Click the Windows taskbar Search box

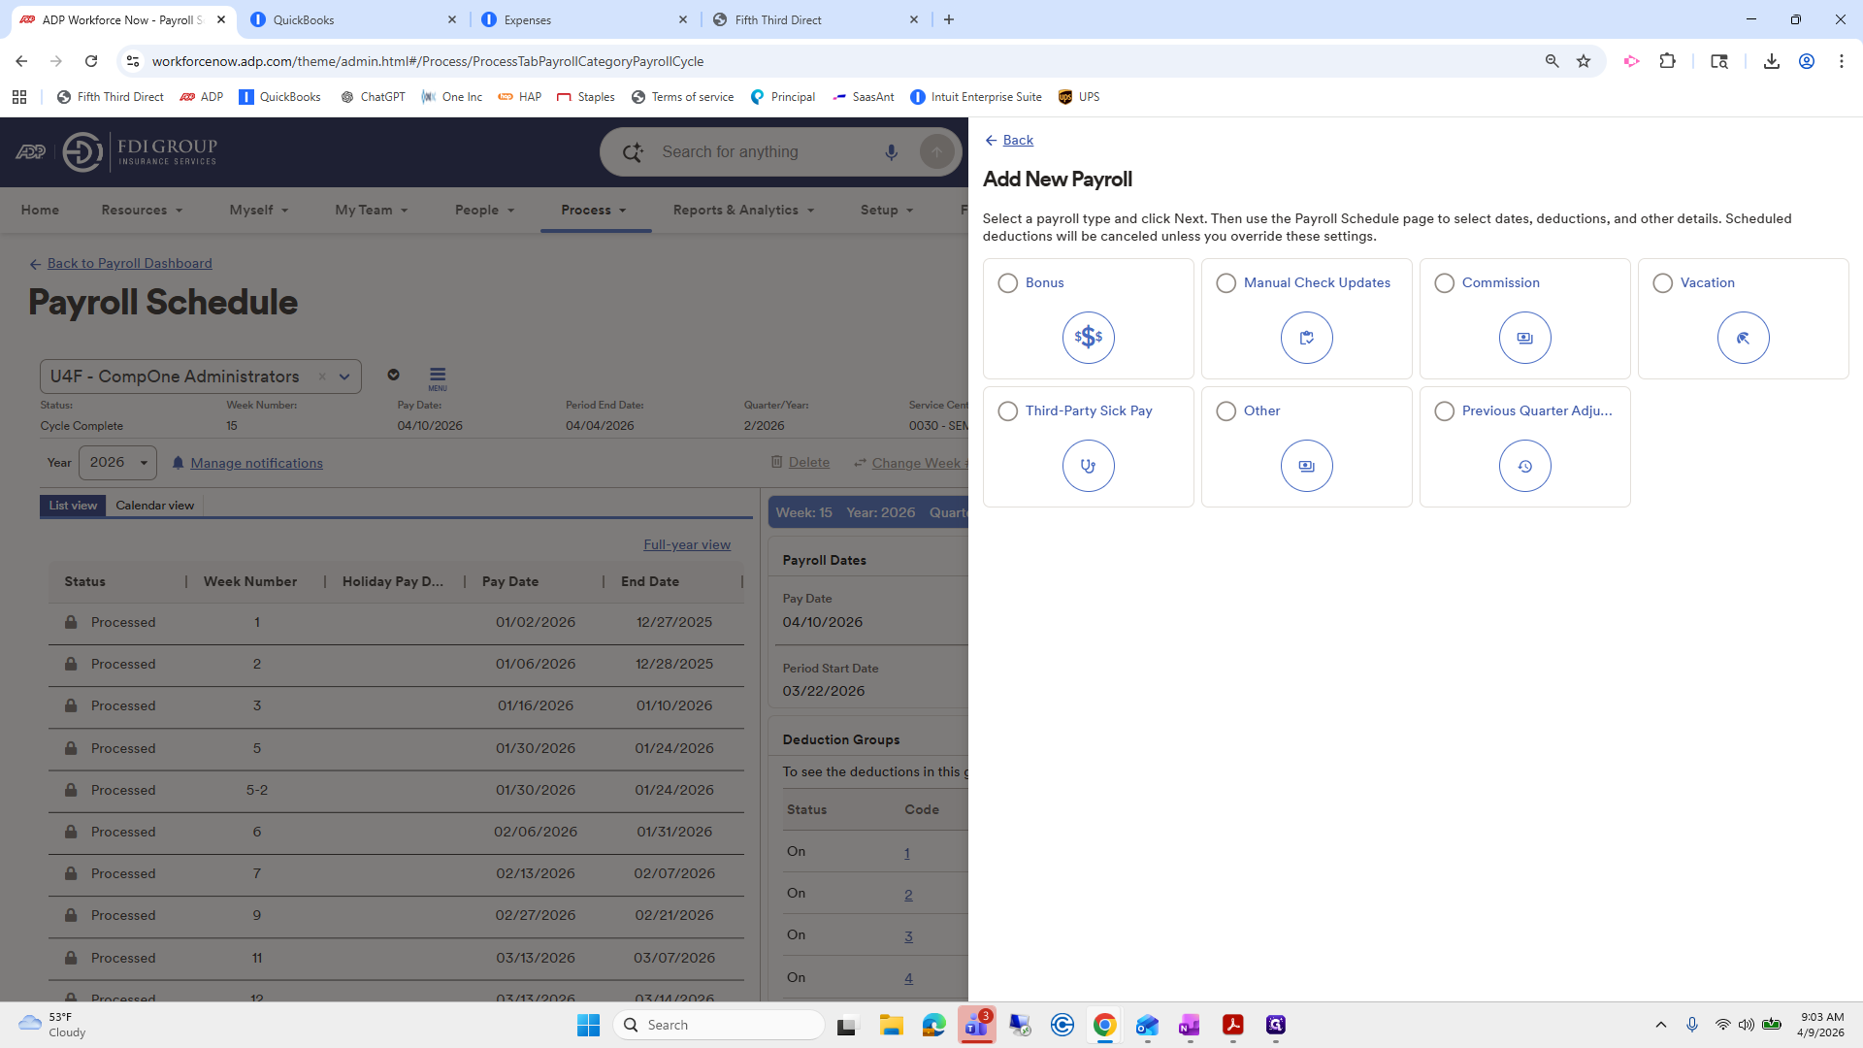pos(719,1025)
